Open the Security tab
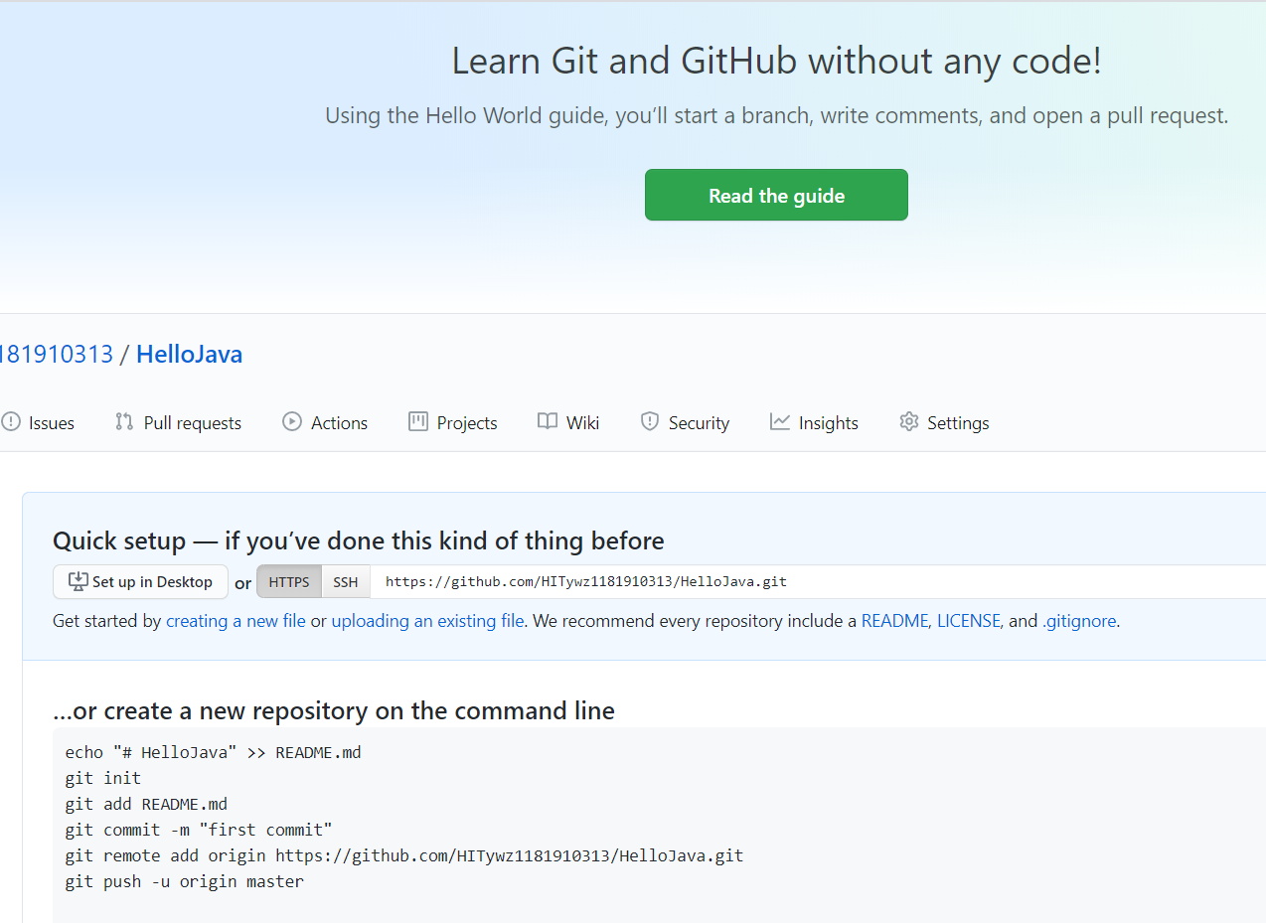 pos(685,422)
